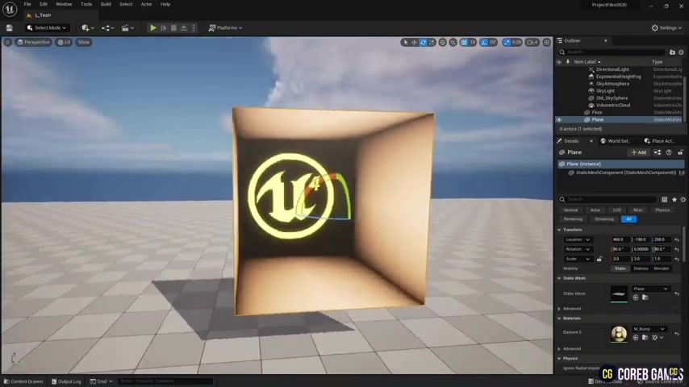Click the Stop simulation button
Image resolution: width=689 pixels, height=387 pixels.
point(173,27)
